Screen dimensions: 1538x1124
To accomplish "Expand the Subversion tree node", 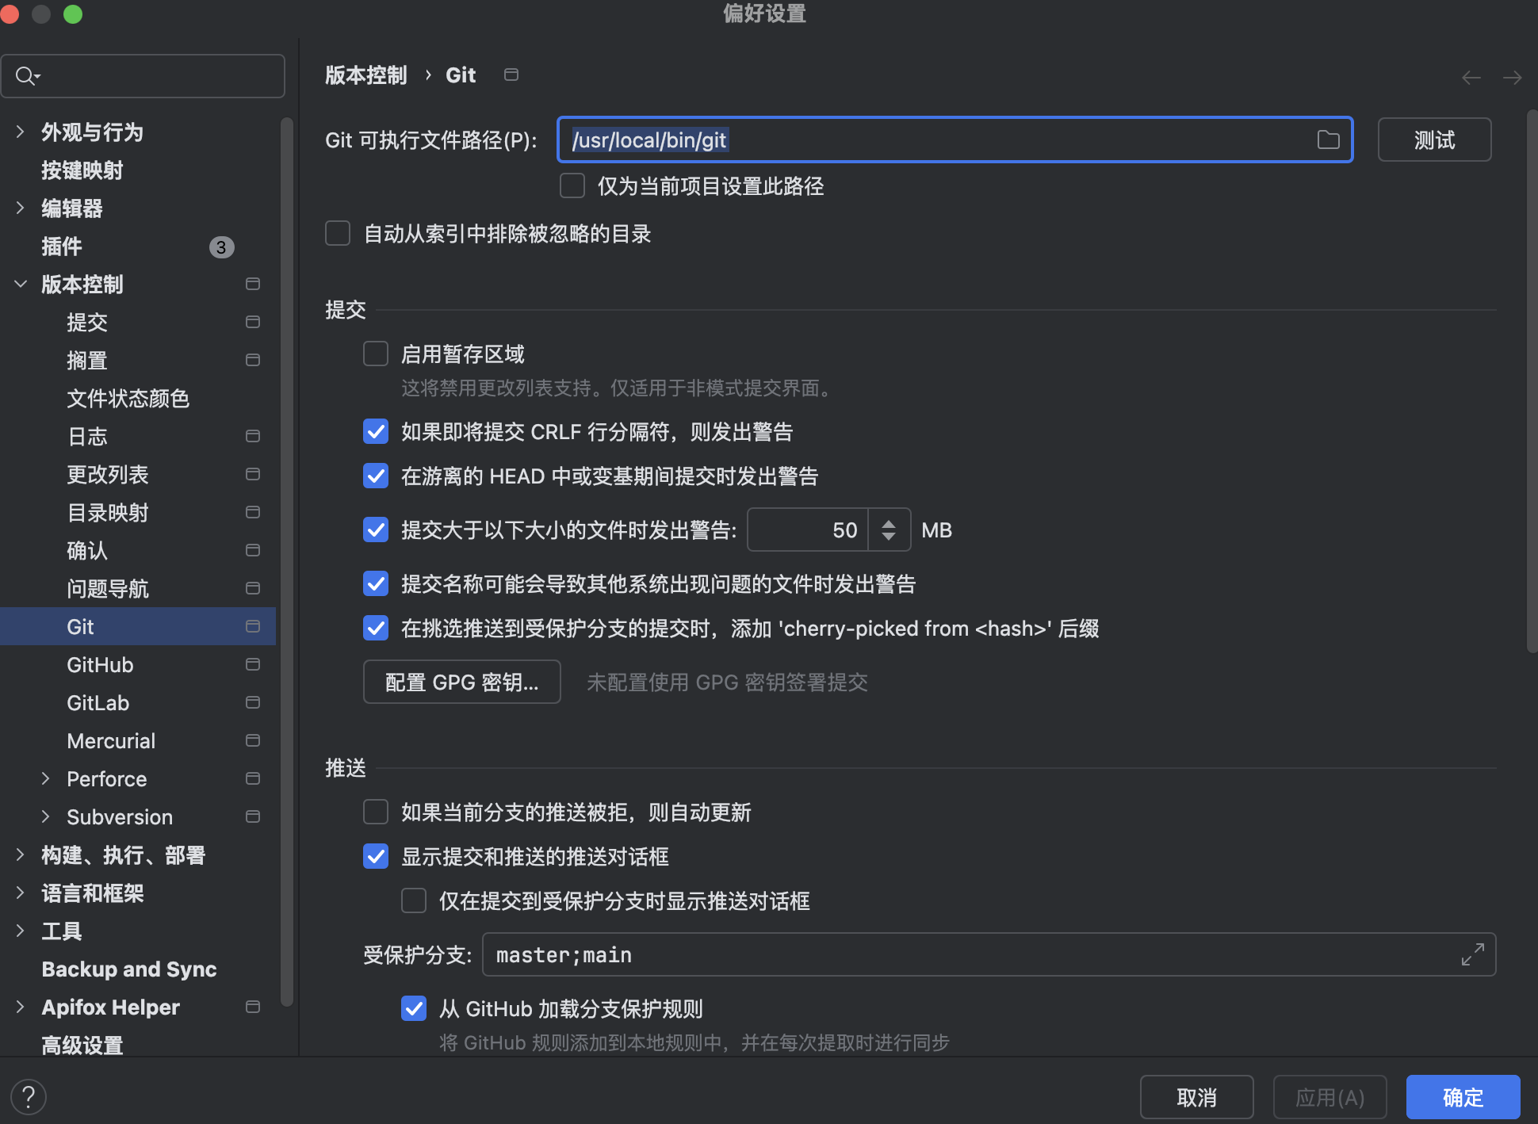I will click(x=45, y=816).
